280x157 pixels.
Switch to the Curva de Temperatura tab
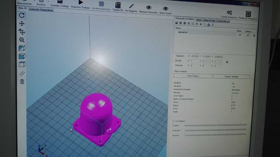(41, 10)
